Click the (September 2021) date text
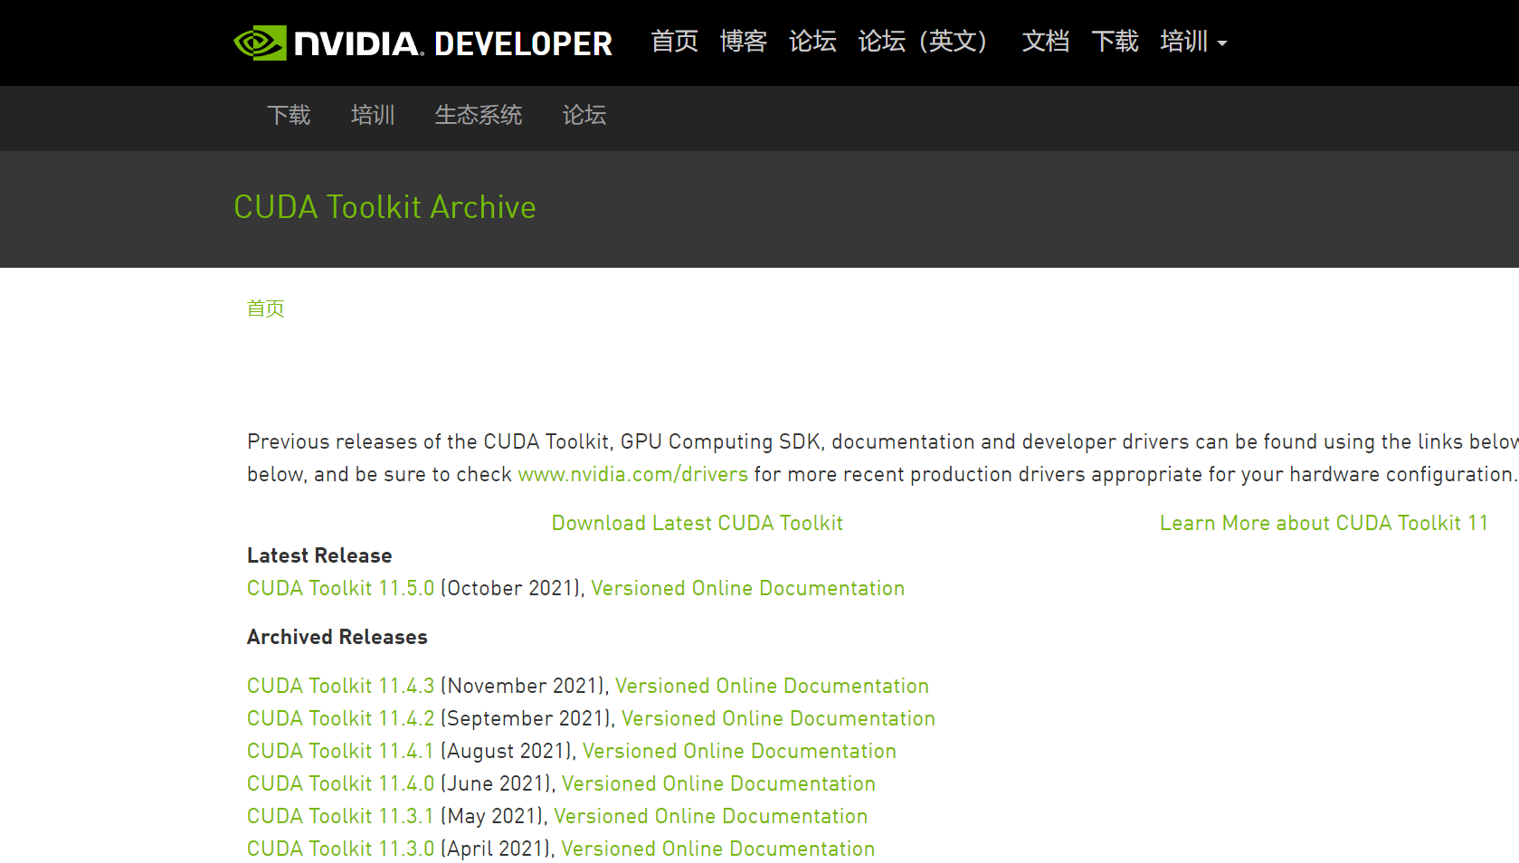The image size is (1519, 863). (x=527, y=718)
